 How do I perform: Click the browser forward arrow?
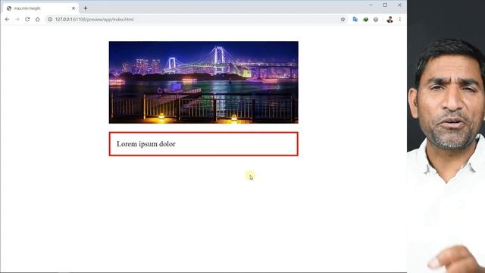(17, 19)
